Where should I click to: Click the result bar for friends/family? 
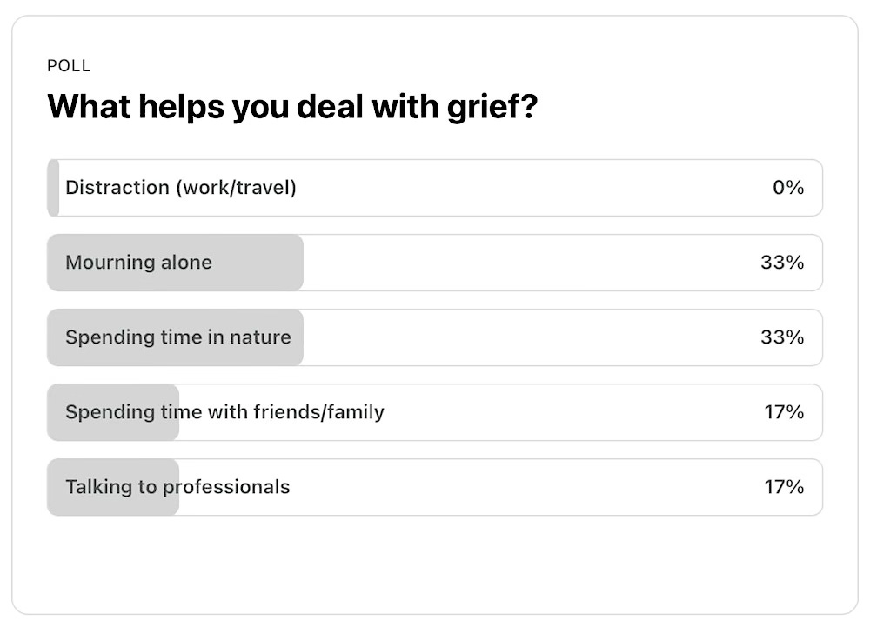pos(113,412)
